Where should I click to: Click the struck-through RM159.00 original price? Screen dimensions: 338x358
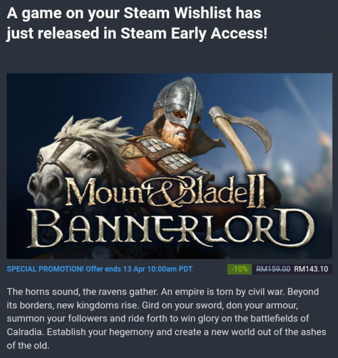(273, 269)
